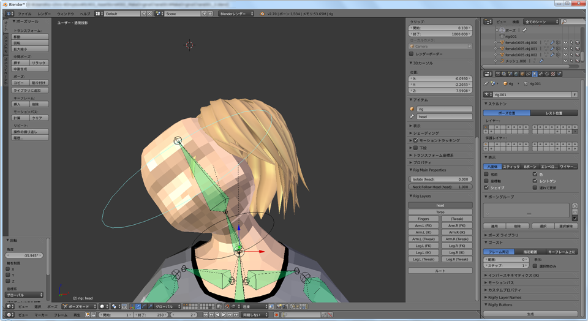Click bone icon beside ポーズ in outliner
Screen dimensions: 588x321
click(x=524, y=31)
